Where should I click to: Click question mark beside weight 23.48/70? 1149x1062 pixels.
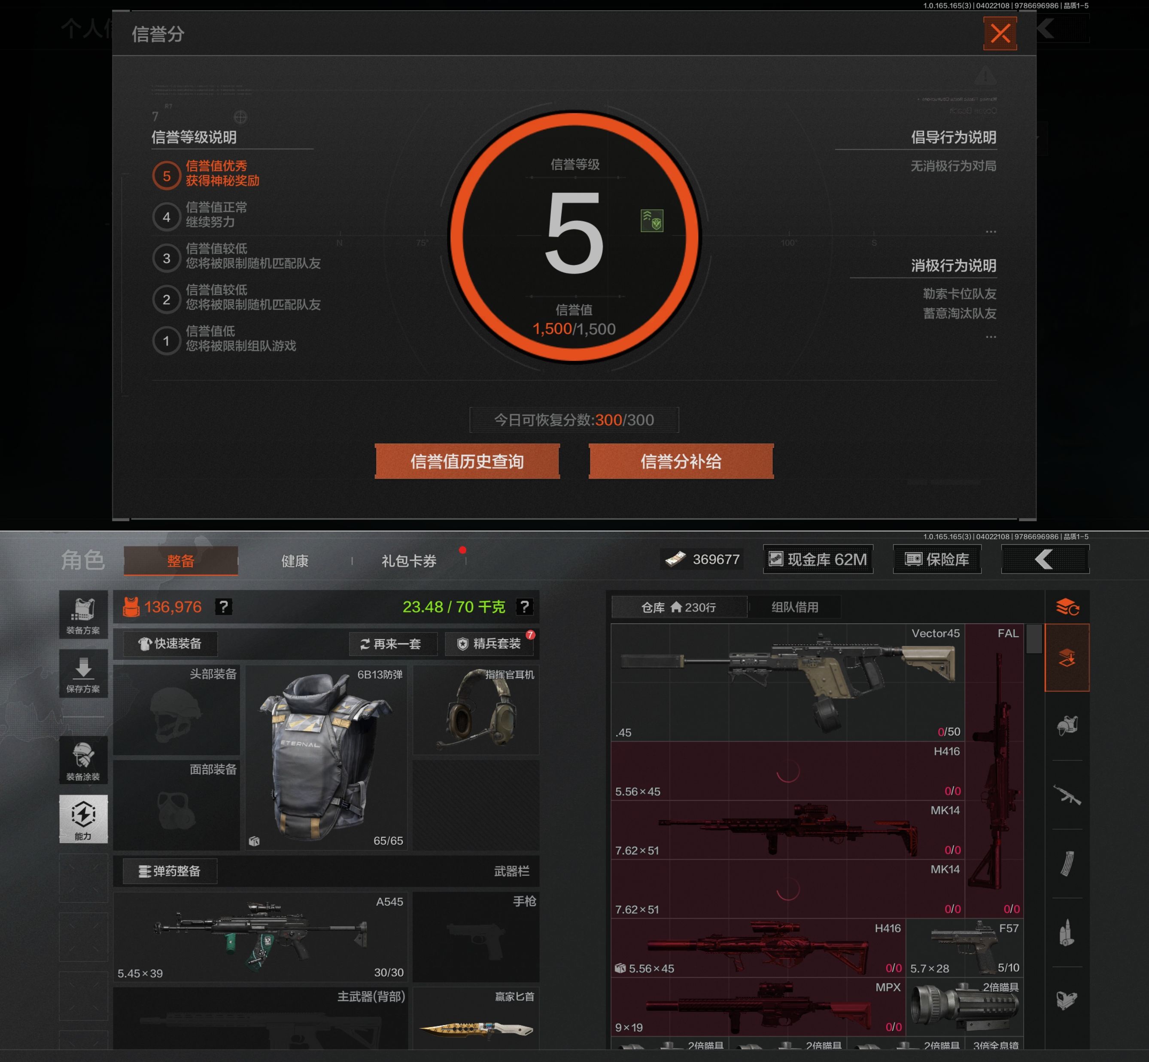tap(524, 607)
